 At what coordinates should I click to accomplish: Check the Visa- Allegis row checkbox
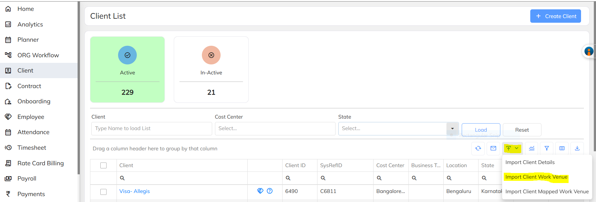(103, 191)
